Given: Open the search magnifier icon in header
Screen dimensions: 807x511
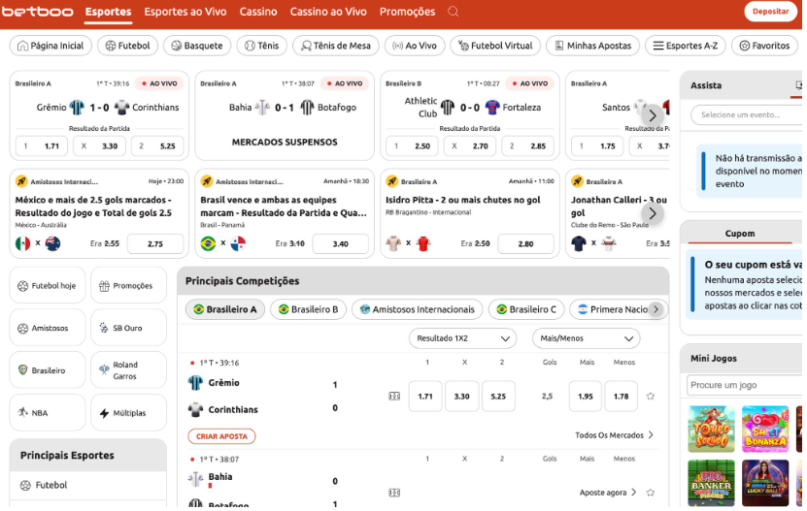Looking at the screenshot, I should point(453,12).
